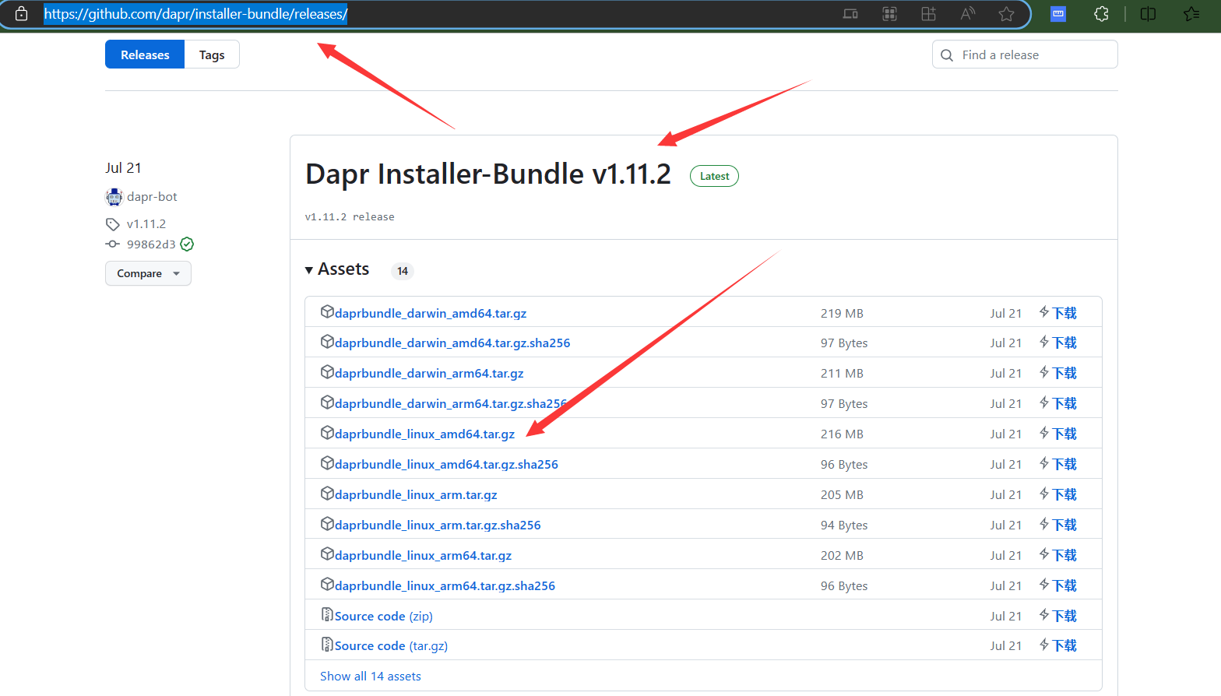Open the v1.11.2 tag link
Screen dimensions: 1221x696
point(146,224)
